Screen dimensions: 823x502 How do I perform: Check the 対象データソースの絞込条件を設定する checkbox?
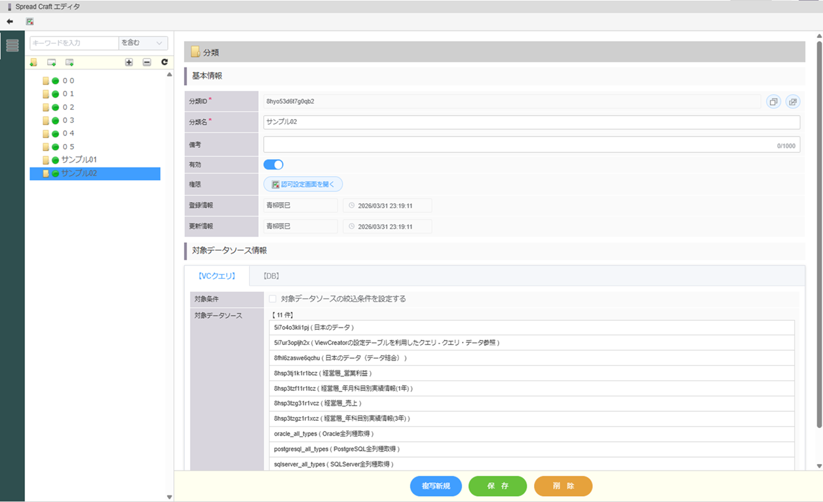pos(273,299)
